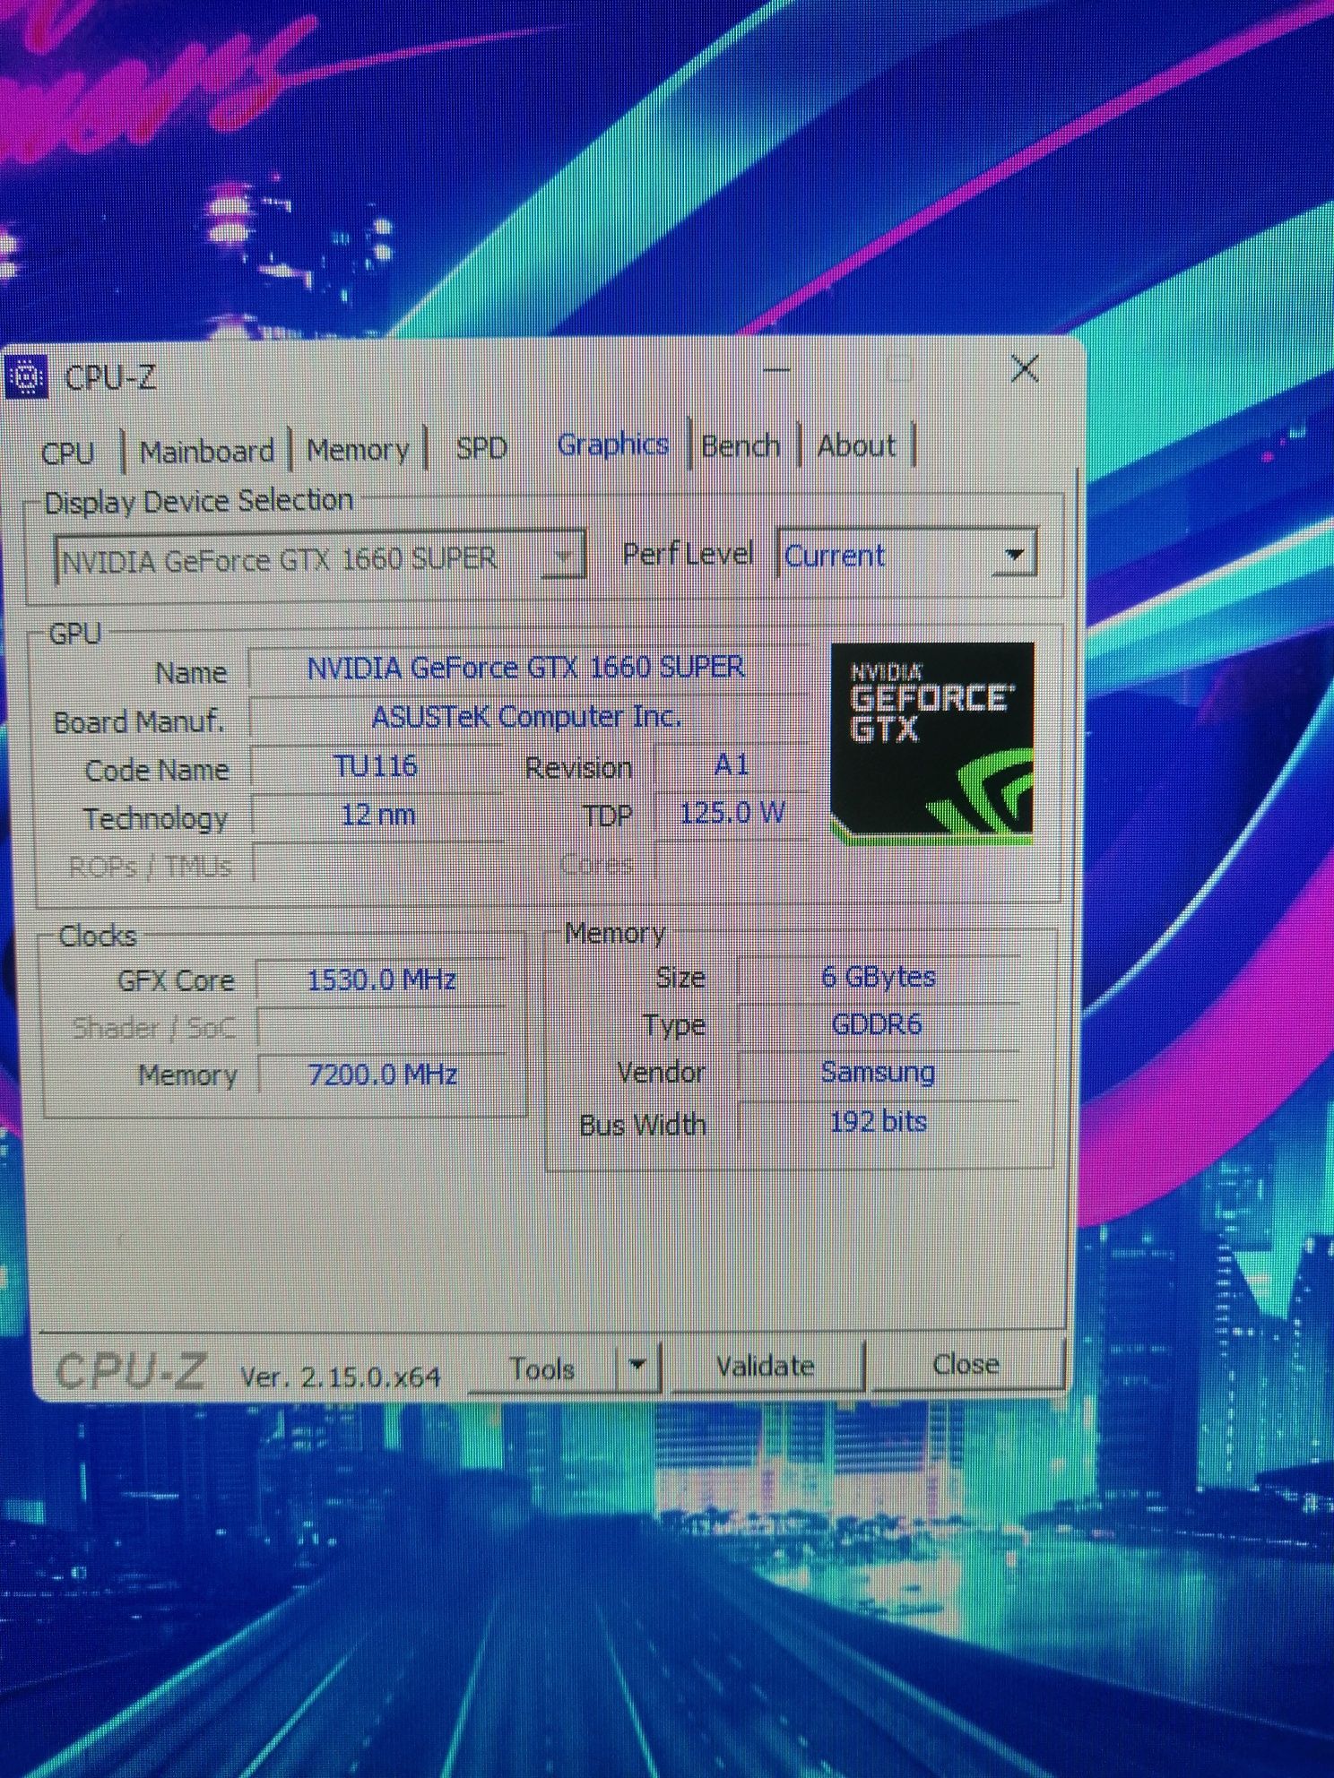Click the A1 revision value
Screen dimensions: 1334x1778
[731, 765]
